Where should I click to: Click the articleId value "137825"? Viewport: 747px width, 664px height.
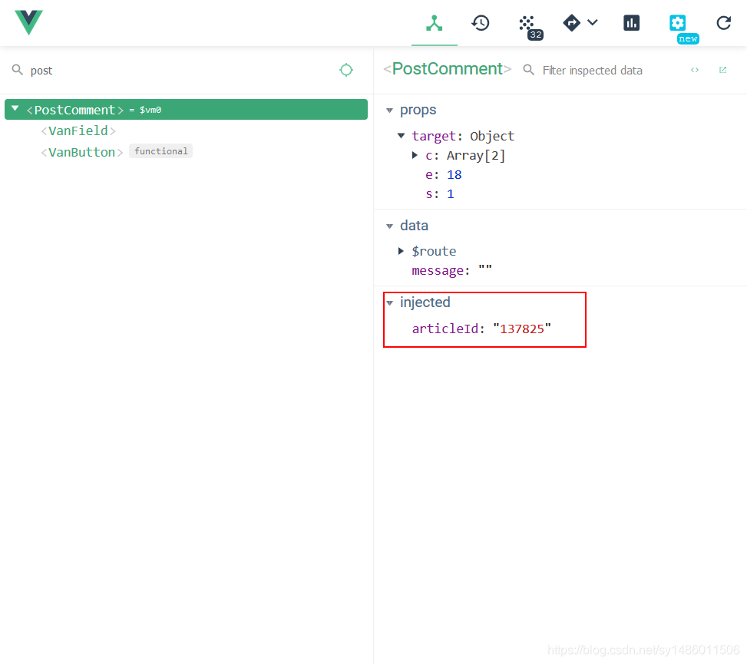click(521, 329)
